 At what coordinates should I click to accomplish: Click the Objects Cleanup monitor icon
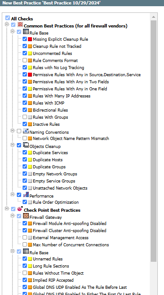(x=26, y=145)
